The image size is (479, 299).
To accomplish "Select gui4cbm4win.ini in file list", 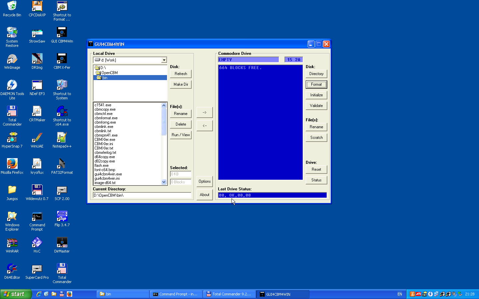I will click(x=107, y=178).
